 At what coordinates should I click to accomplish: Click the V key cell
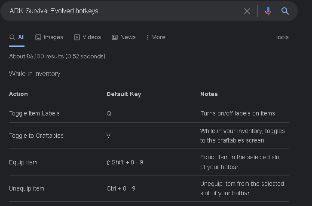(108, 136)
